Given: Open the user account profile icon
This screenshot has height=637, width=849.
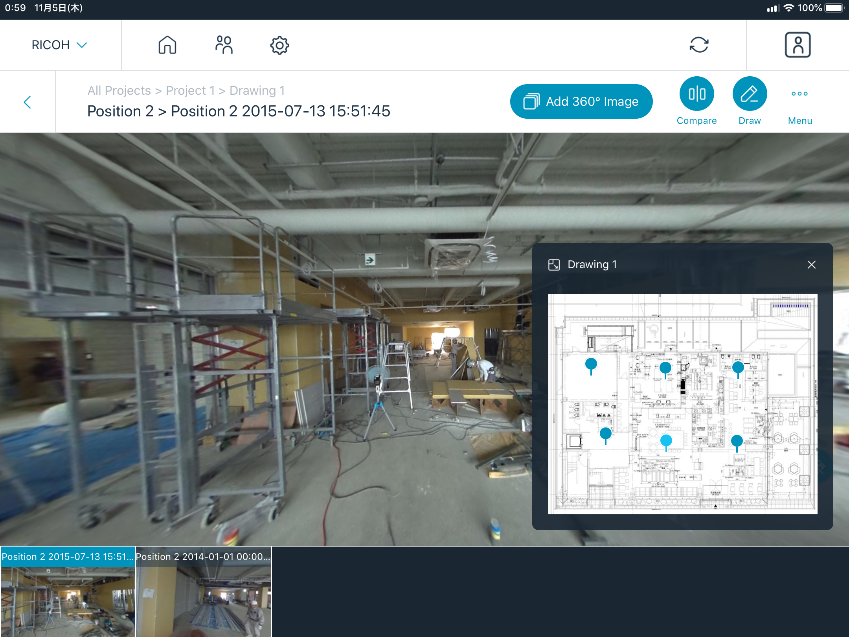Looking at the screenshot, I should pos(798,45).
